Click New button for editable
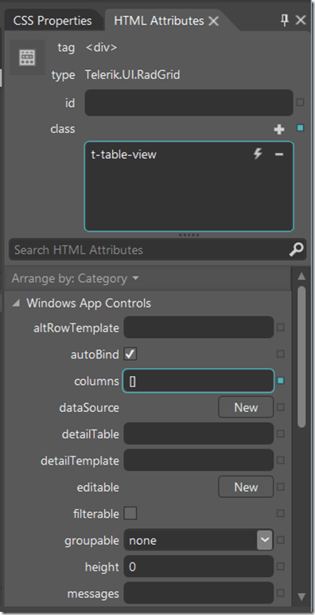Viewport: 315px width, 615px height. pyautogui.click(x=246, y=487)
